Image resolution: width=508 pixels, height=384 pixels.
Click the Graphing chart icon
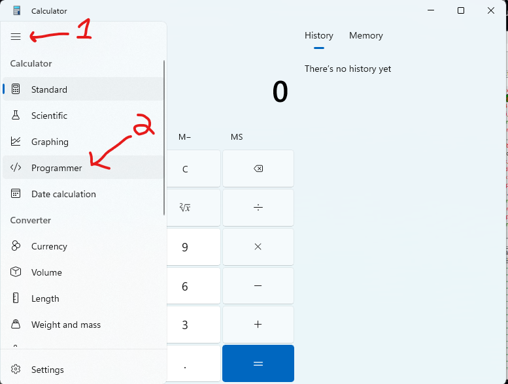[16, 141]
